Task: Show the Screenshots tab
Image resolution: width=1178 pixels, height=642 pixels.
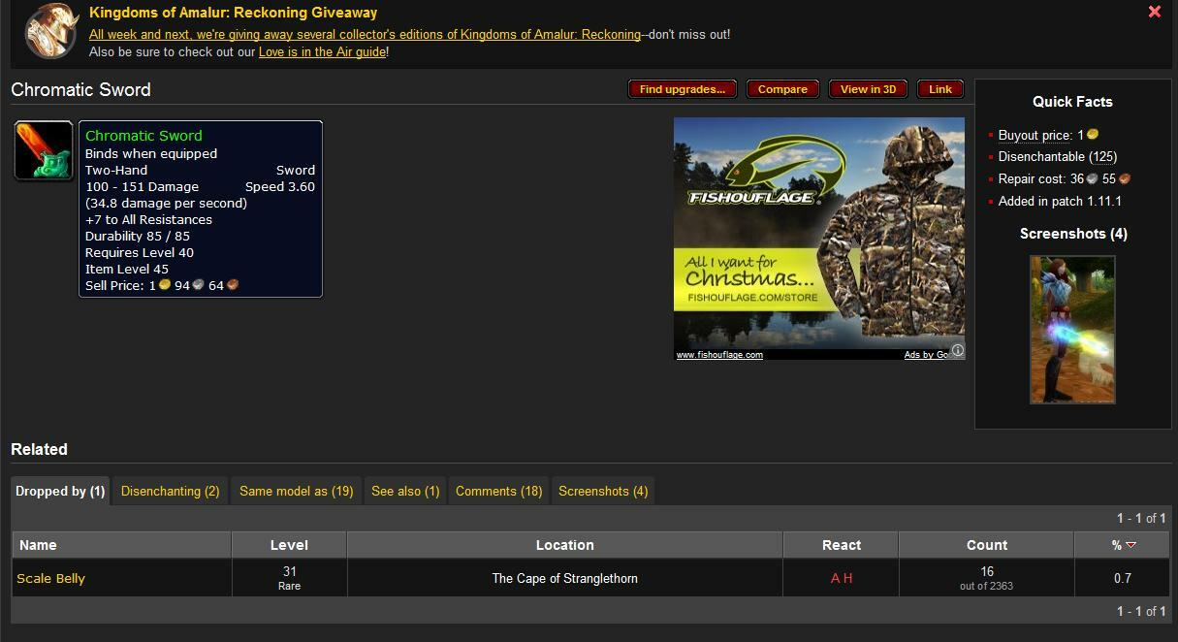Action: click(x=603, y=492)
